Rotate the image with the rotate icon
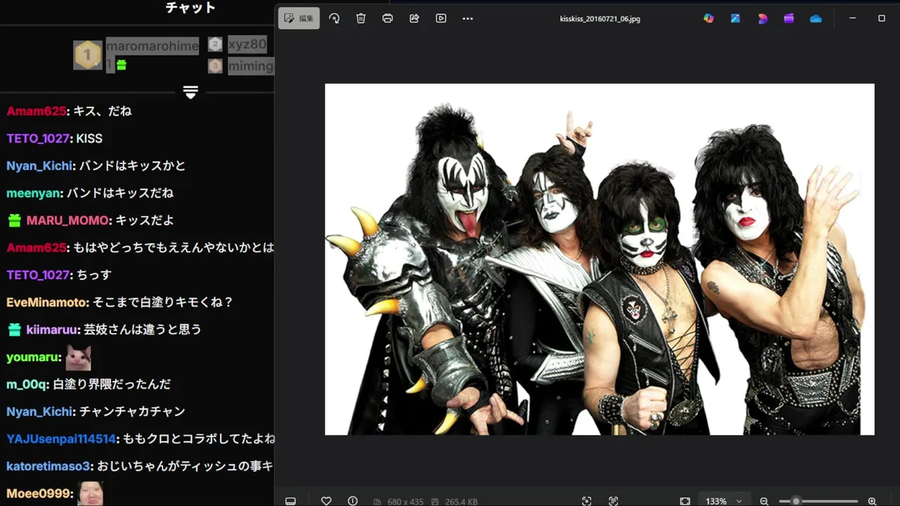900x506 pixels. (x=335, y=18)
